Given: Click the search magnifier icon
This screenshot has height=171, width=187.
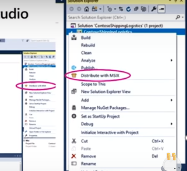Looking at the screenshot, I should [178, 17].
